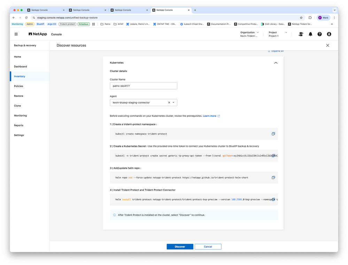This screenshot has height=265, width=348.
Task: Bookmark this page with star icon
Action: click(x=301, y=17)
